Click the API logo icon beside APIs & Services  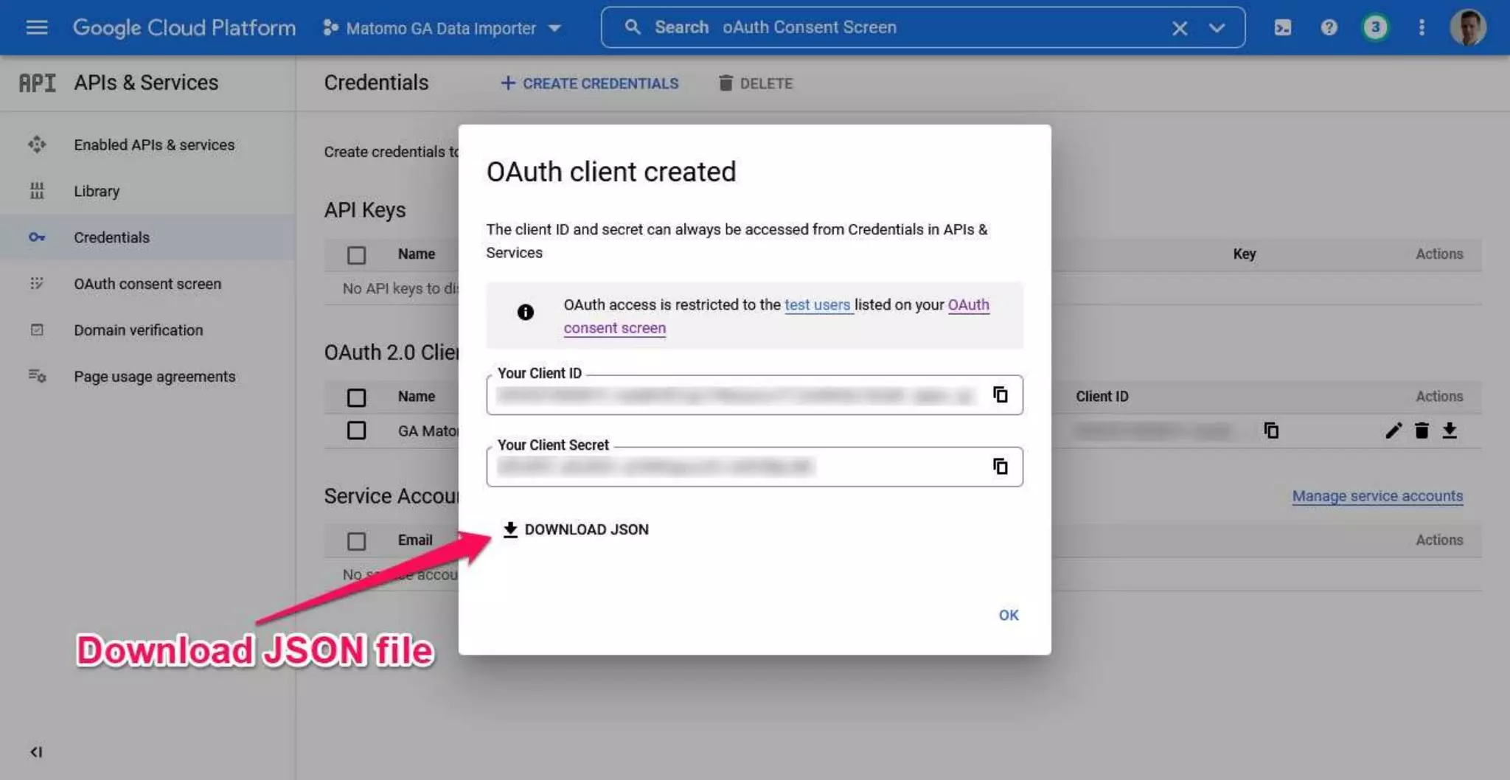37,83
